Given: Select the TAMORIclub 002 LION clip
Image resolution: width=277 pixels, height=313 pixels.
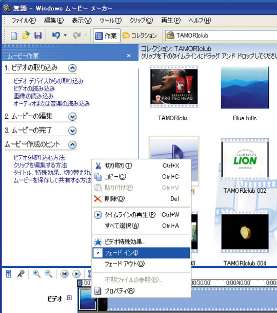Looking at the screenshot, I should (245, 159).
